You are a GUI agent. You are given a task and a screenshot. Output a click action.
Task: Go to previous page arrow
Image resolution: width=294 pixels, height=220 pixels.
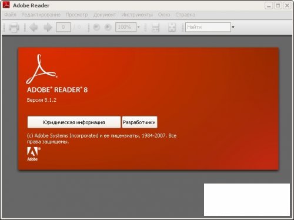tap(34, 27)
